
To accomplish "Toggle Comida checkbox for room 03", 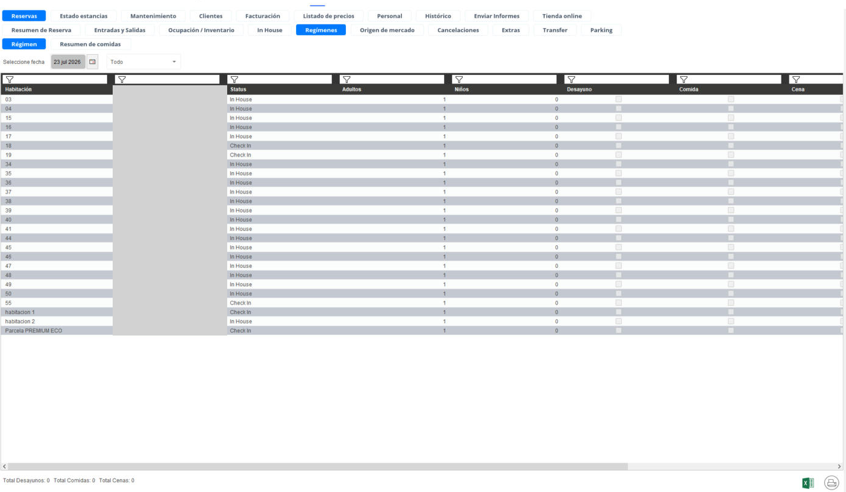I will [x=731, y=99].
